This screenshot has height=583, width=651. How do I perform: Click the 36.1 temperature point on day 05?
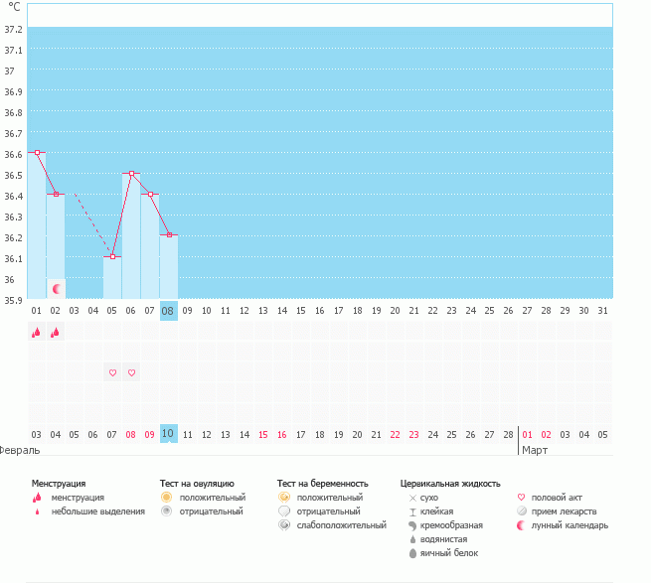(x=112, y=256)
